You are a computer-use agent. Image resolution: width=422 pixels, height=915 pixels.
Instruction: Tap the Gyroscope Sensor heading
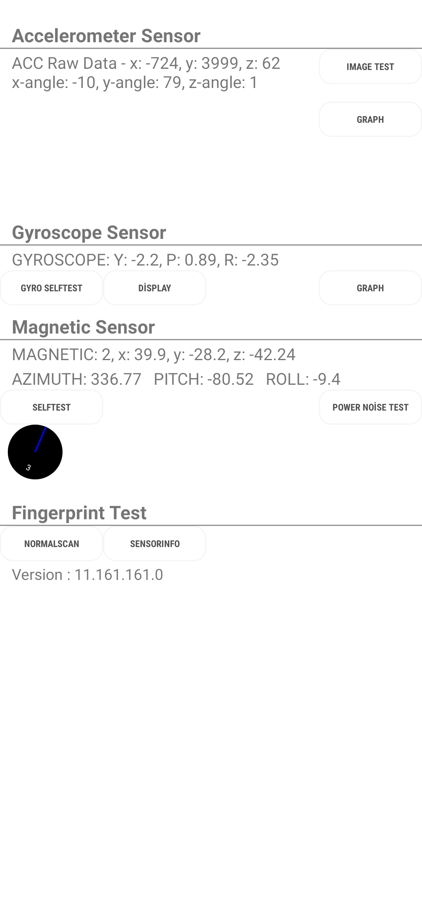89,233
